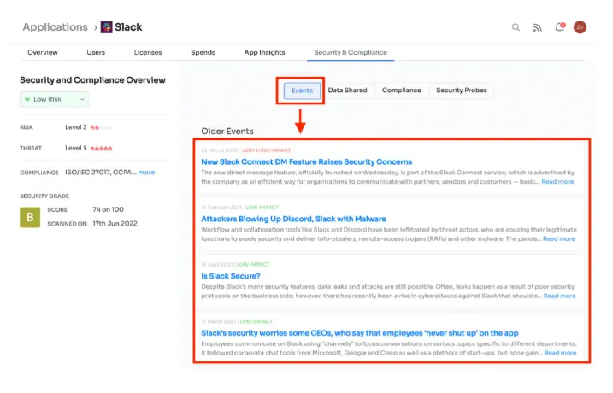The height and width of the screenshot is (393, 613).
Task: Click the 'VERY HIGH IMPACT' label
Action: pos(266,150)
